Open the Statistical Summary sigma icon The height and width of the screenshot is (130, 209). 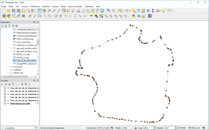click(153, 11)
